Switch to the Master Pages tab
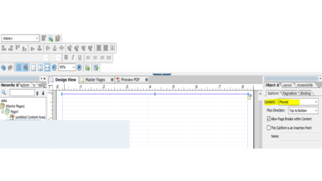The height and width of the screenshot is (181, 322). coord(95,80)
